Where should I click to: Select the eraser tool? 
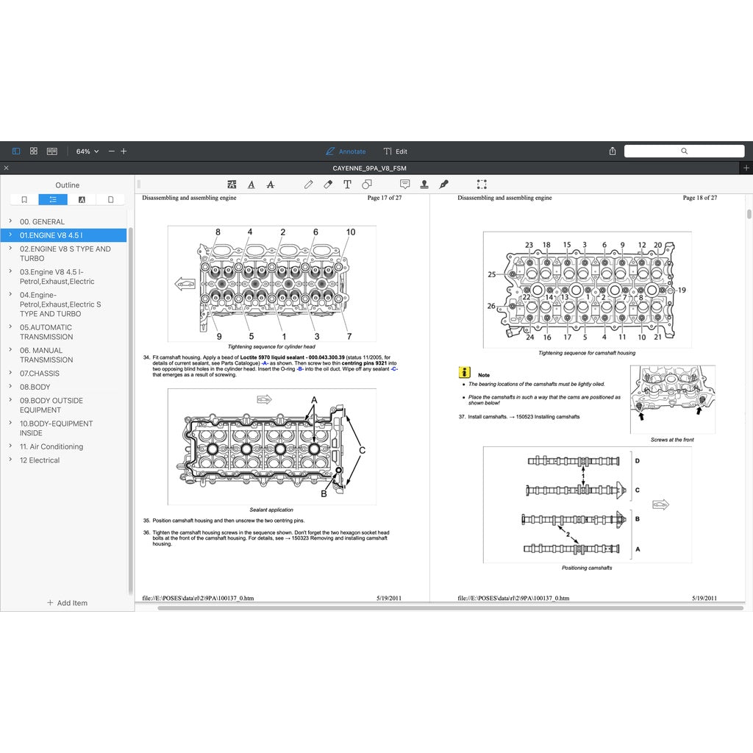click(x=328, y=185)
